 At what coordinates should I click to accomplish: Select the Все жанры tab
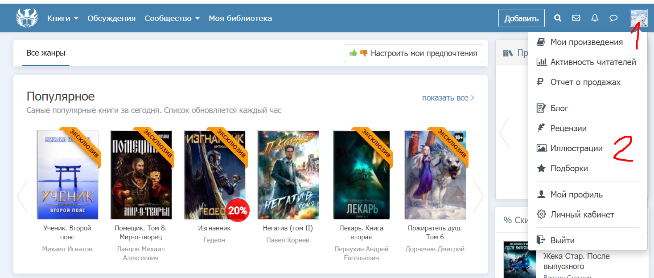tap(46, 53)
